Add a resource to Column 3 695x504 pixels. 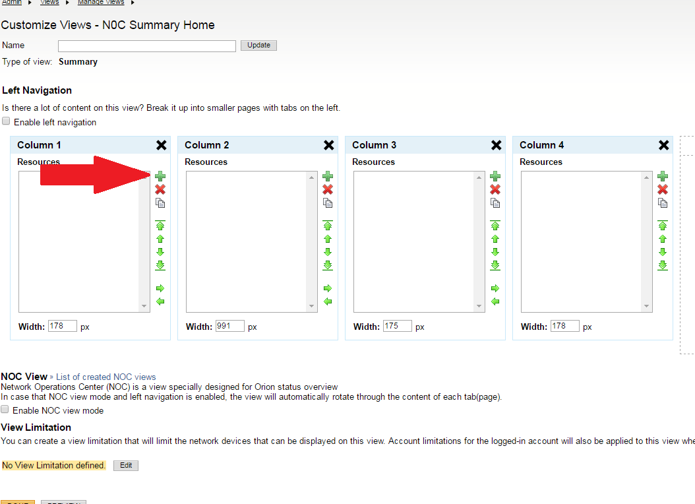[495, 176]
